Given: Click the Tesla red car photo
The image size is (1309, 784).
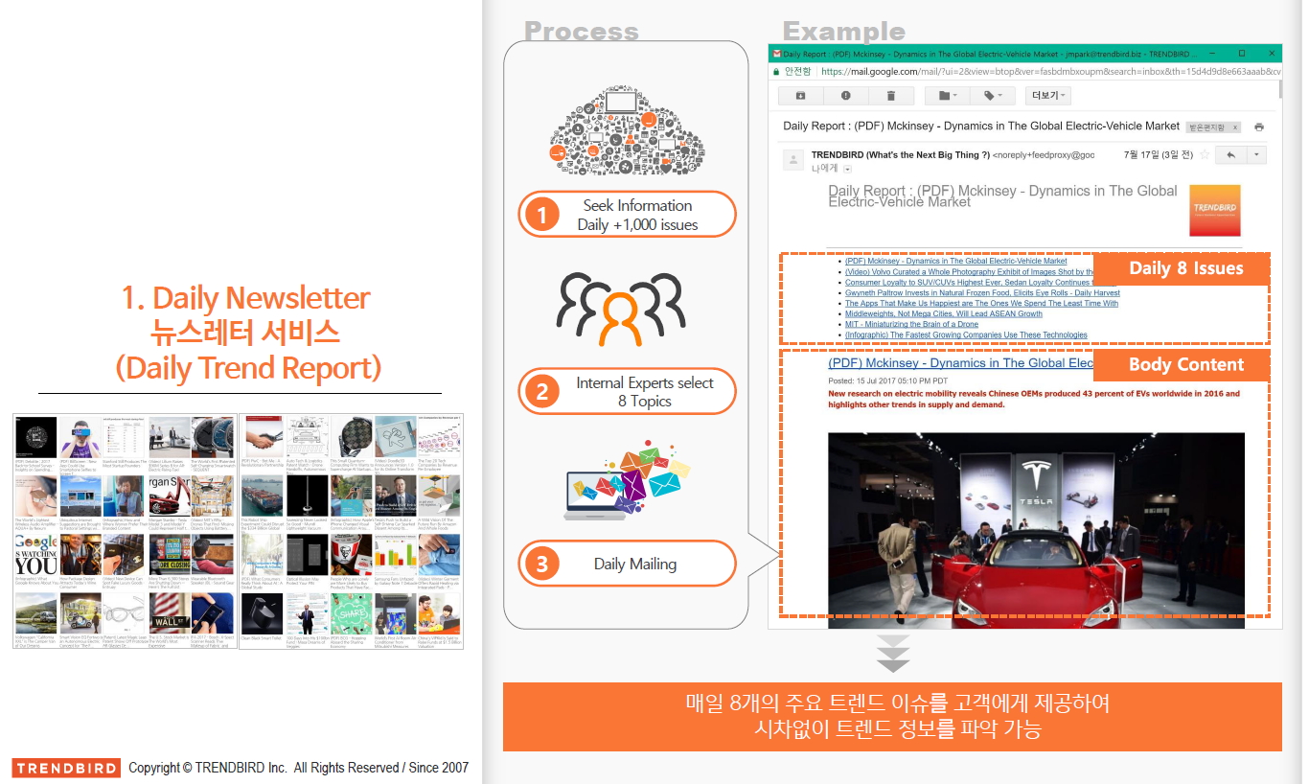Looking at the screenshot, I should [1036, 530].
